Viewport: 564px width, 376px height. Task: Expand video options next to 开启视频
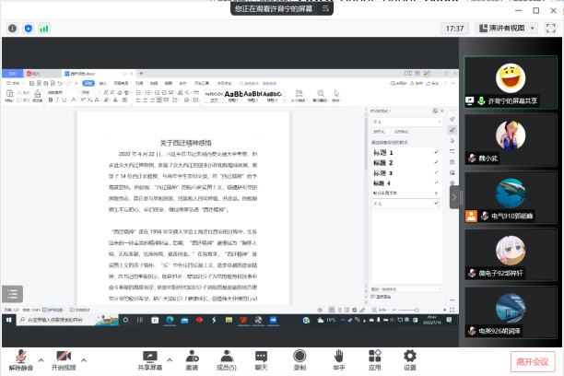(x=84, y=359)
